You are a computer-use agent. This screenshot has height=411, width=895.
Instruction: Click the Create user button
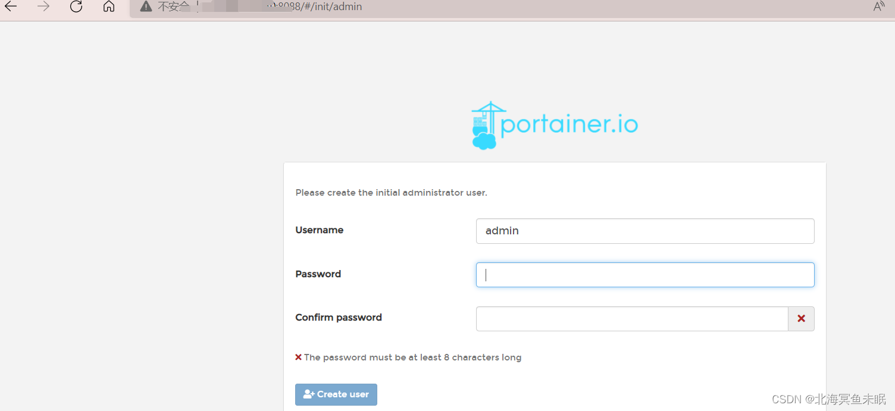tap(336, 394)
